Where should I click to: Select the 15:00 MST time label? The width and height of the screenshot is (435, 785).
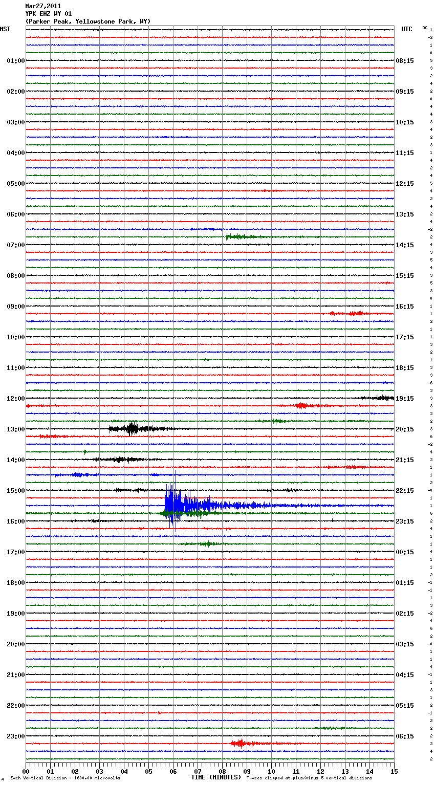click(x=15, y=491)
